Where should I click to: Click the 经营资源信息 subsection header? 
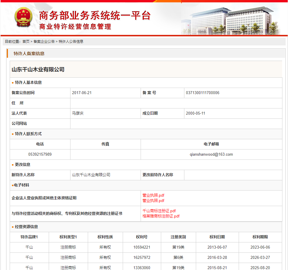26,227
